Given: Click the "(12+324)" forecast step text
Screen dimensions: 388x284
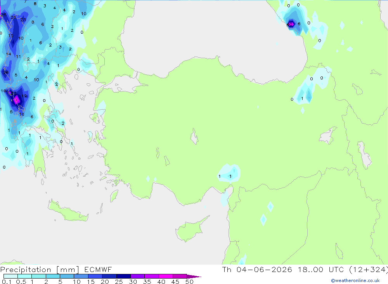Looking at the screenshot, I should (369, 270).
